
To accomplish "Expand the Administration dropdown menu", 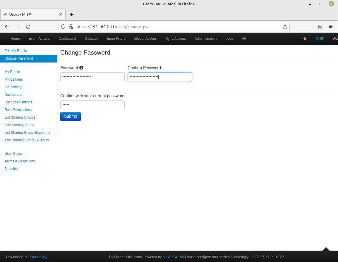I will 205,39.
